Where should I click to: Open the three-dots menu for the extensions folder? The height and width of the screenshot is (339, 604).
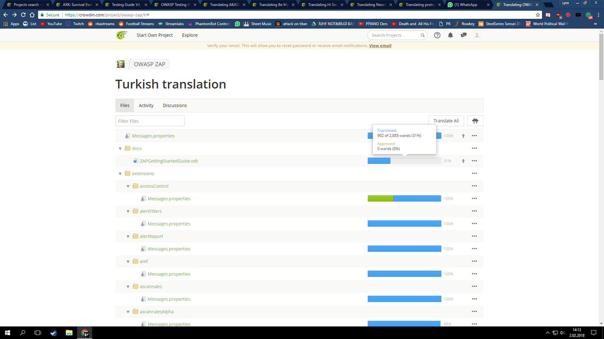tap(474, 173)
